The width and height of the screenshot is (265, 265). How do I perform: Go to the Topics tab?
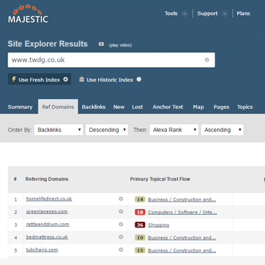tap(245, 107)
